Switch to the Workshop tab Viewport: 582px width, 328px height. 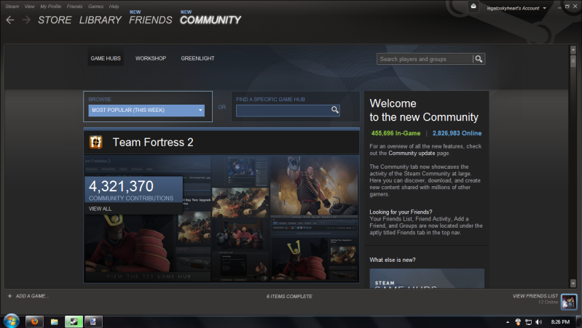pos(151,58)
